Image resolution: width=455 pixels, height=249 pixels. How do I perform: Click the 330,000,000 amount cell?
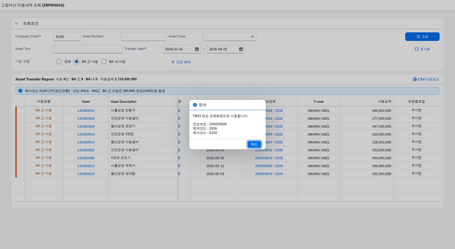(x=367, y=166)
